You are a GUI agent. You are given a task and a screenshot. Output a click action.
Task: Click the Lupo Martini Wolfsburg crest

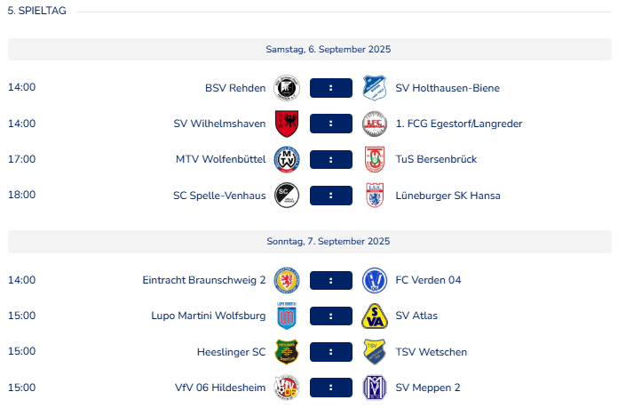coord(287,316)
